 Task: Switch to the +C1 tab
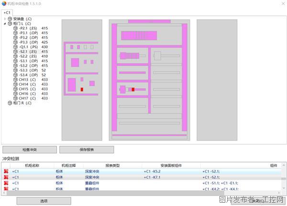[x=7, y=12]
